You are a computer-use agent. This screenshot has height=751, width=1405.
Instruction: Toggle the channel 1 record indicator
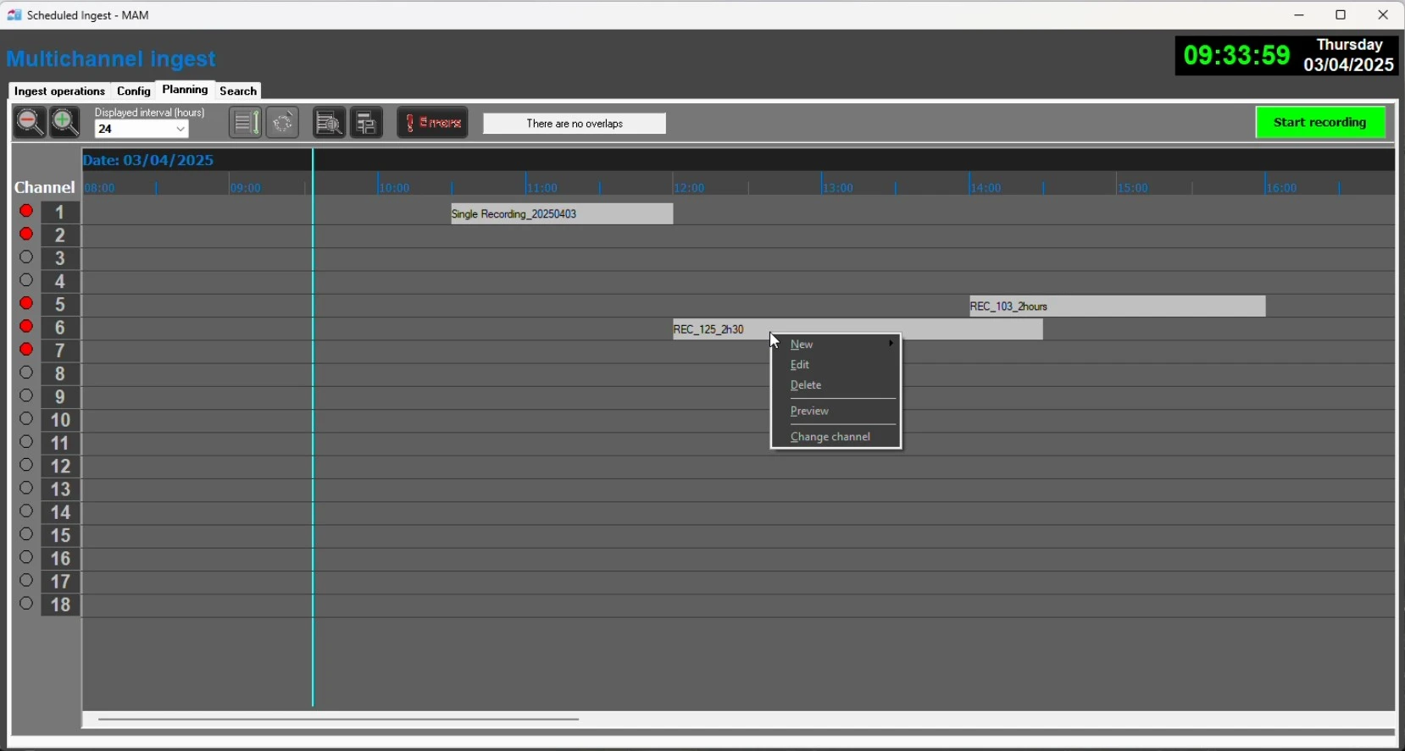(x=26, y=211)
